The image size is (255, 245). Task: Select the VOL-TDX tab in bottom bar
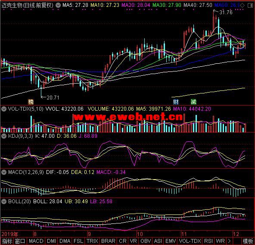[x=190, y=241]
